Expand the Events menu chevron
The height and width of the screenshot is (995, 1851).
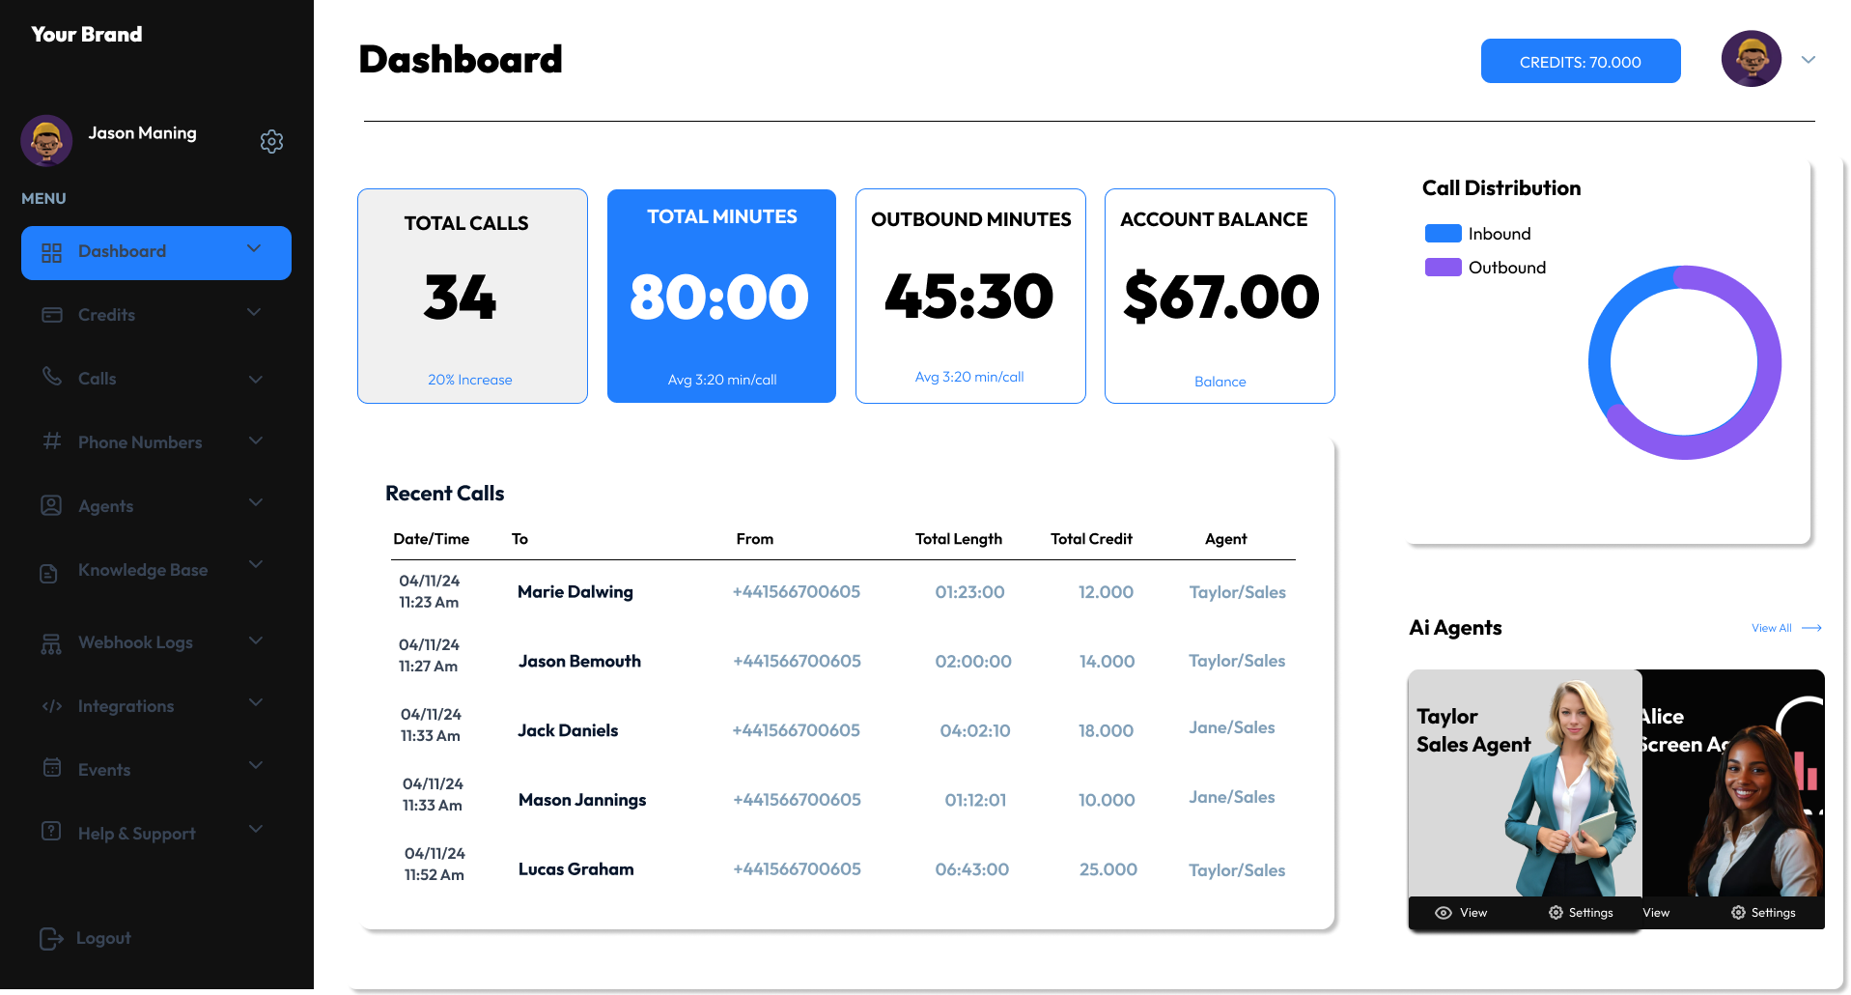(x=255, y=765)
